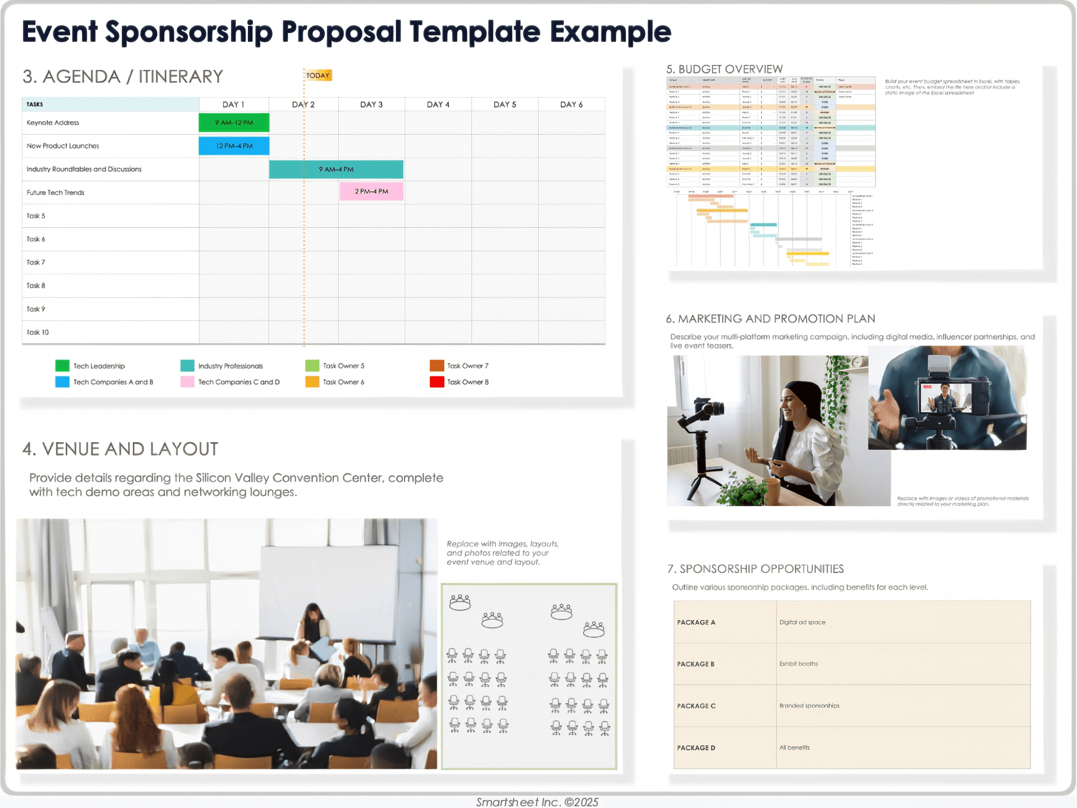
Task: Open the budget Gantt chart thumbnail
Action: click(x=774, y=228)
